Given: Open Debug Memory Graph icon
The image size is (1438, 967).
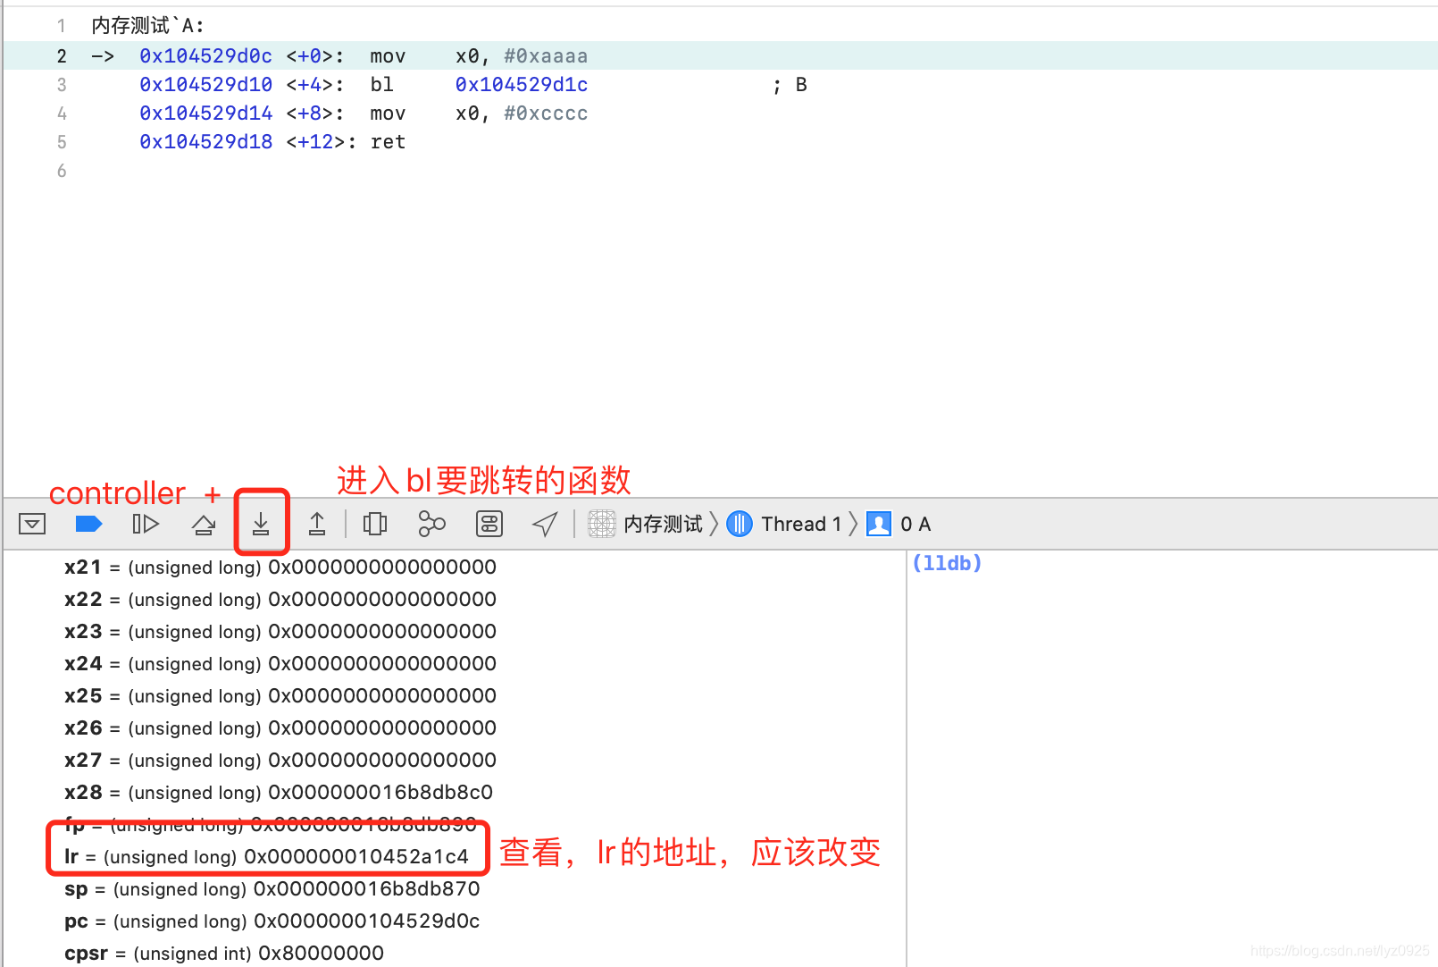Looking at the screenshot, I should (x=432, y=524).
